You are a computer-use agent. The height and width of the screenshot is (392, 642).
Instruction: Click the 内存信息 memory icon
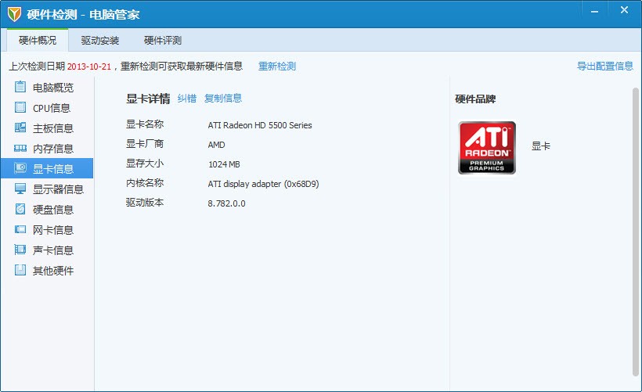point(20,148)
